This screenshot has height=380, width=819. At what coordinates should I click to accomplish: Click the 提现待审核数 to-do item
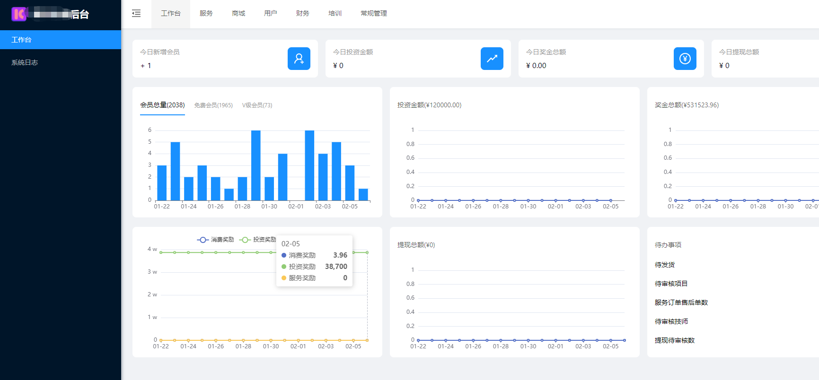pos(675,340)
